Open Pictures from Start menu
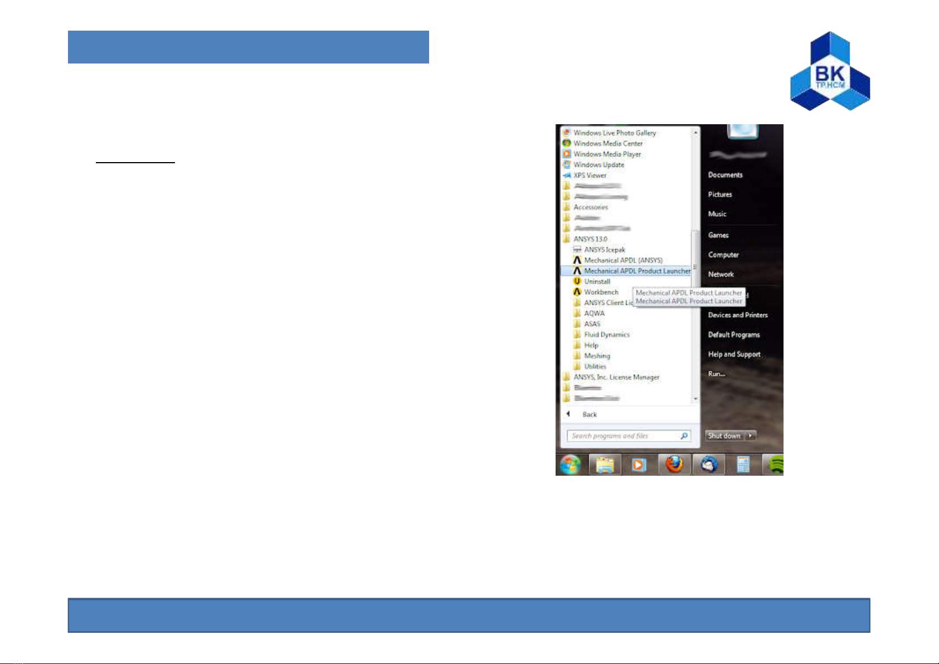939x664 pixels. click(720, 194)
